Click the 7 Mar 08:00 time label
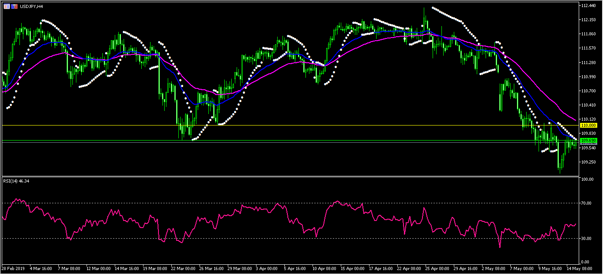The width and height of the screenshot is (603, 274). [x=69, y=269]
